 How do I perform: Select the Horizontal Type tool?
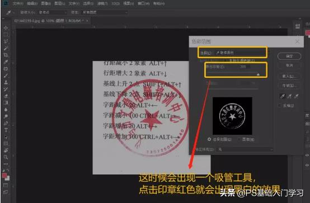(6, 130)
